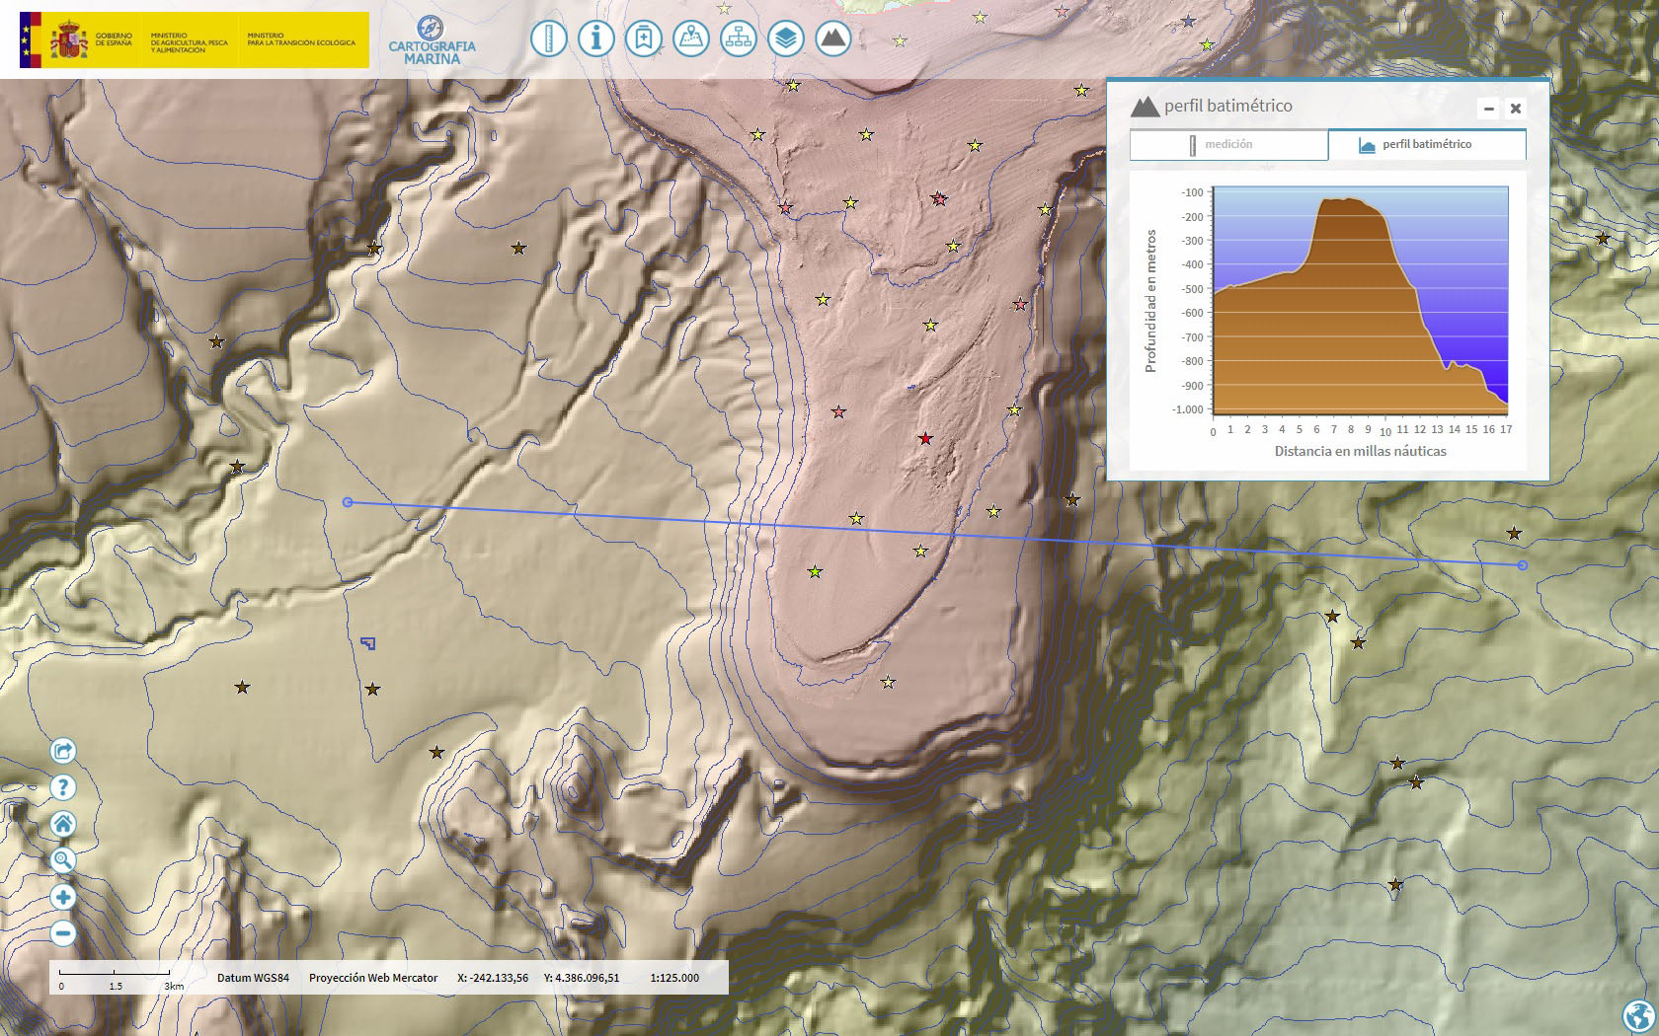Click the globe icon in bottom corner
This screenshot has width=1659, height=1036.
click(1638, 1014)
